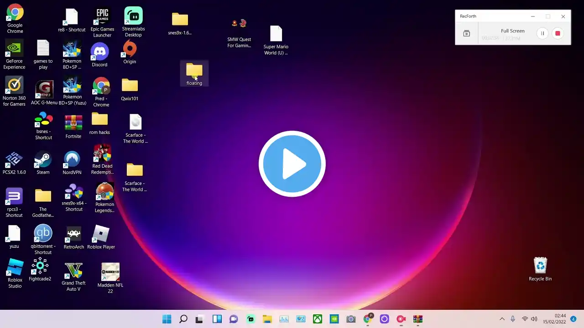This screenshot has height=328, width=584.
Task: Select the Recycle Bin on the desktop
Action: click(x=540, y=269)
